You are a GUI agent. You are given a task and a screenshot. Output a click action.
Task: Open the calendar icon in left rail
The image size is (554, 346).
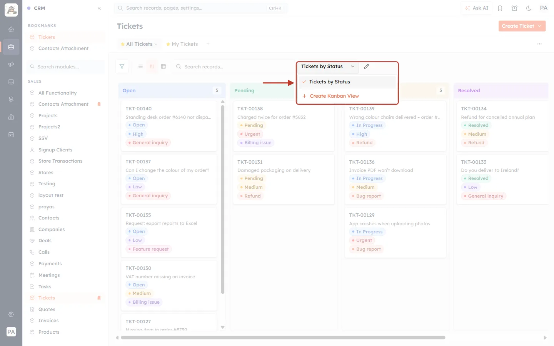coord(11,135)
